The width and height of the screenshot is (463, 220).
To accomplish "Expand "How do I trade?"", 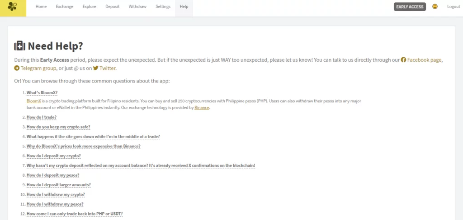I will 41,117.
